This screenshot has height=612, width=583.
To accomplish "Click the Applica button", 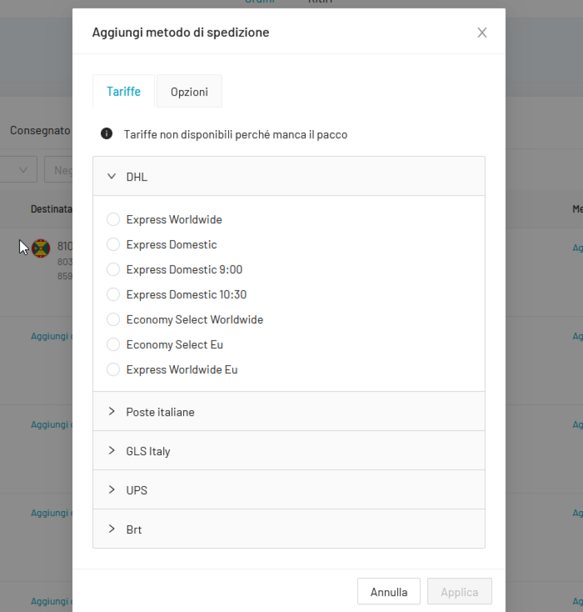I will (459, 592).
